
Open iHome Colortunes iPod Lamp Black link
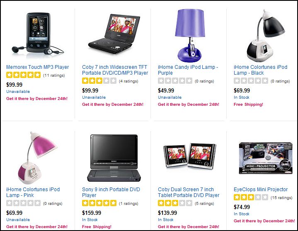(x=260, y=70)
